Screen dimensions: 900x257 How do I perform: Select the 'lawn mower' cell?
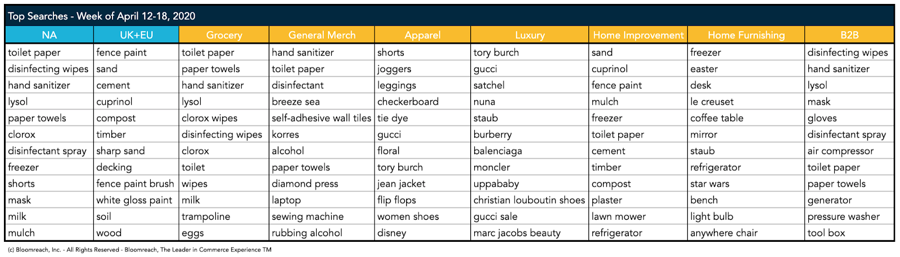(638, 217)
